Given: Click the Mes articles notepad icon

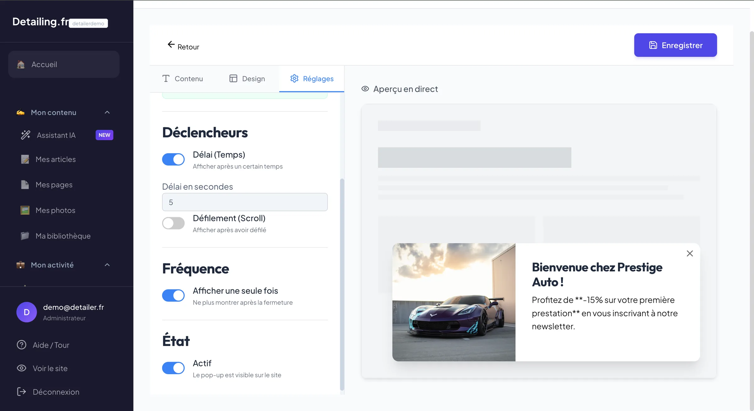Looking at the screenshot, I should tap(25, 159).
